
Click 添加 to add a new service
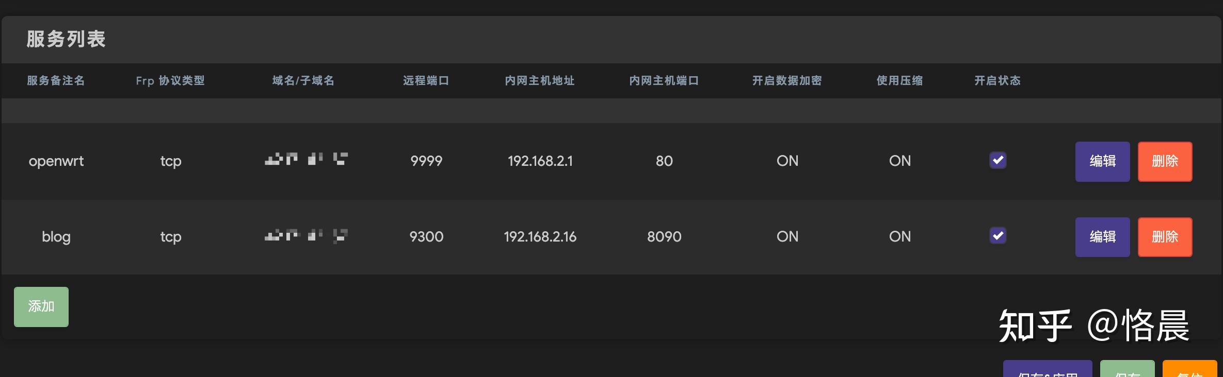41,306
